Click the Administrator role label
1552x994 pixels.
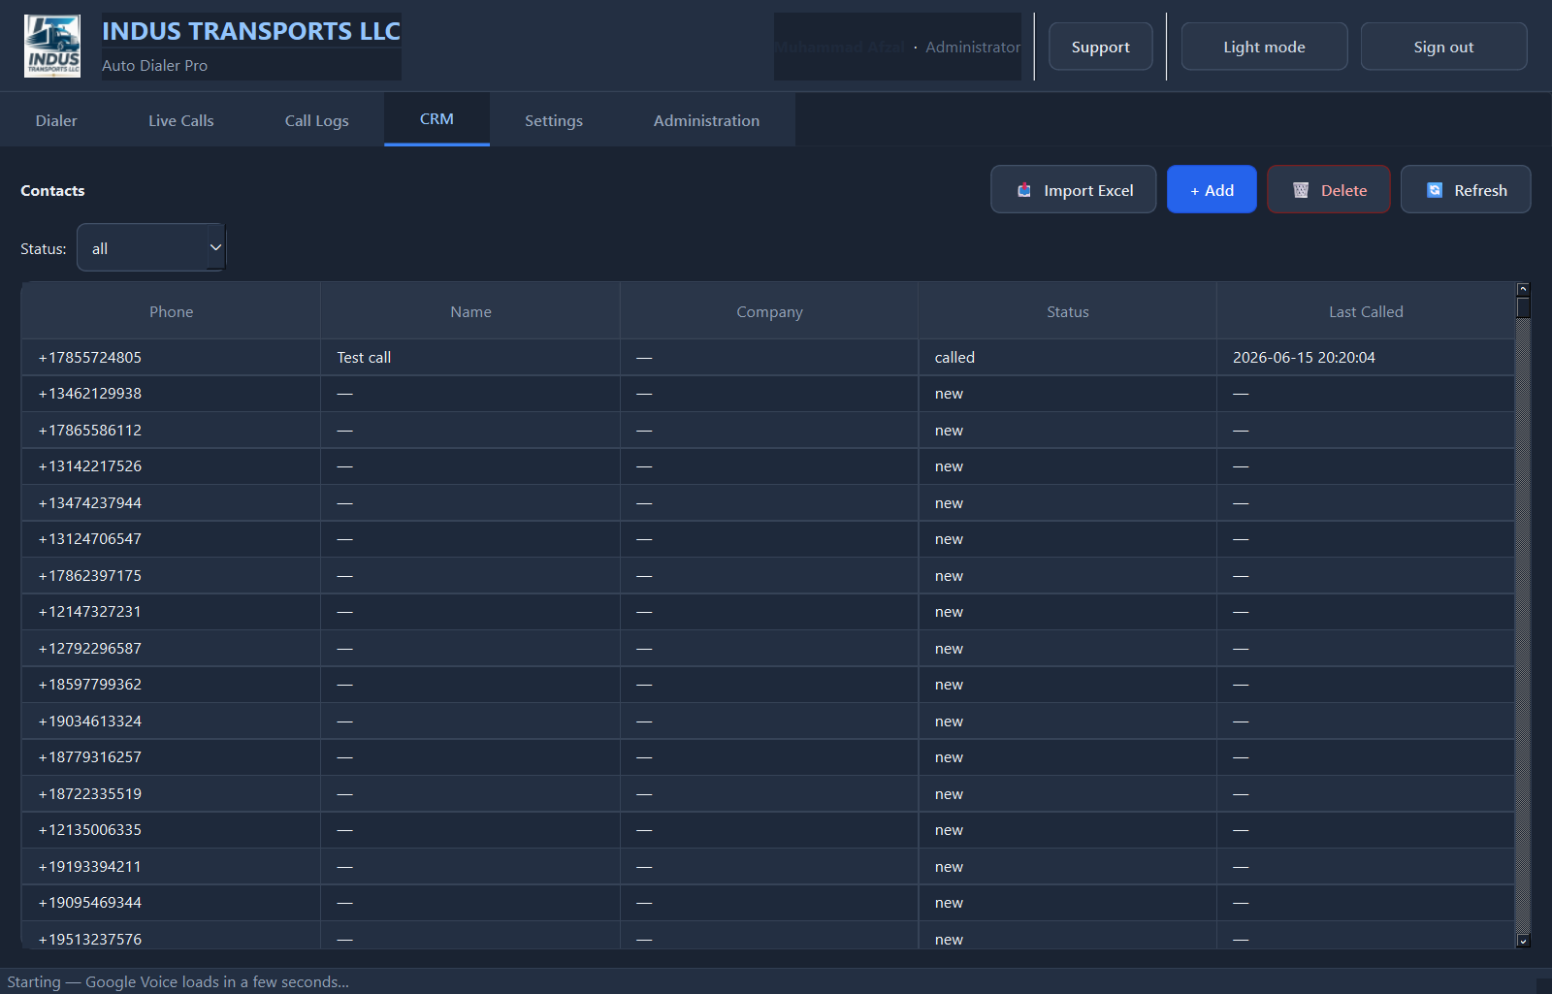click(973, 47)
